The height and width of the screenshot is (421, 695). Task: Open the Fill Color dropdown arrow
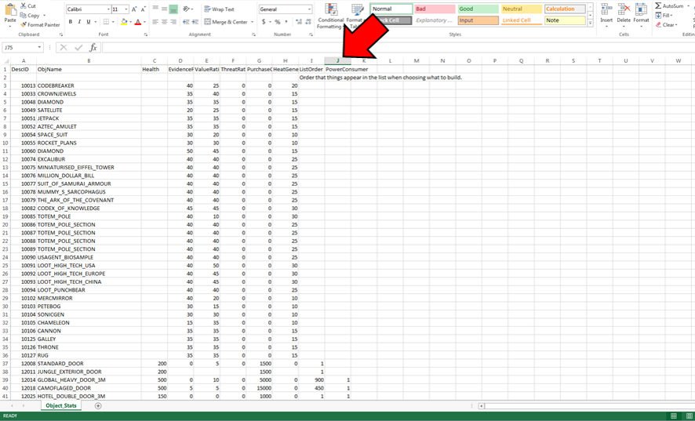pyautogui.click(x=130, y=22)
